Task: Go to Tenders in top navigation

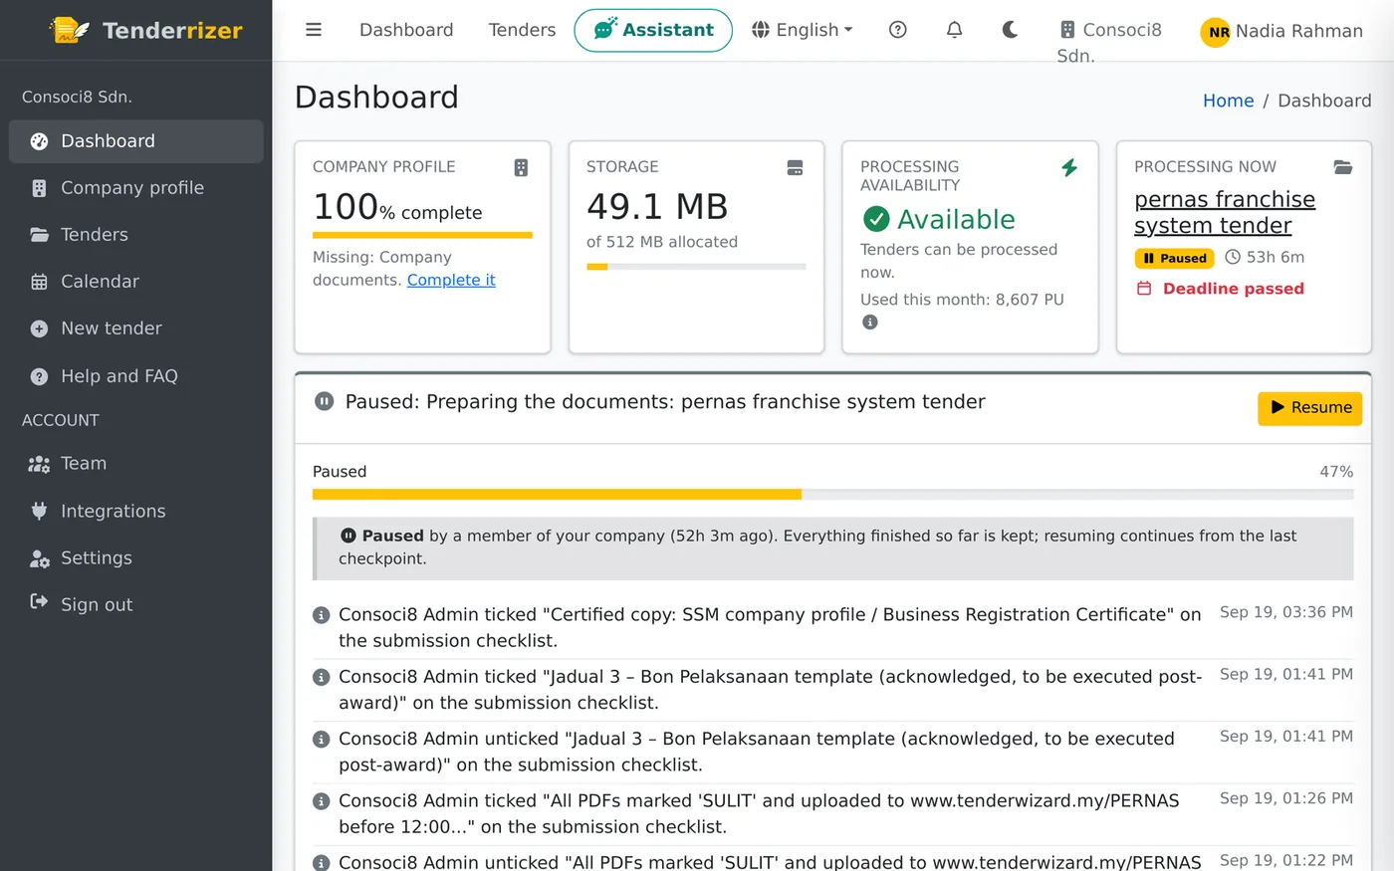Action: click(522, 30)
